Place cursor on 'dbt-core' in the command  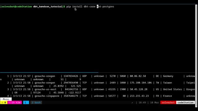(x=89, y=6)
